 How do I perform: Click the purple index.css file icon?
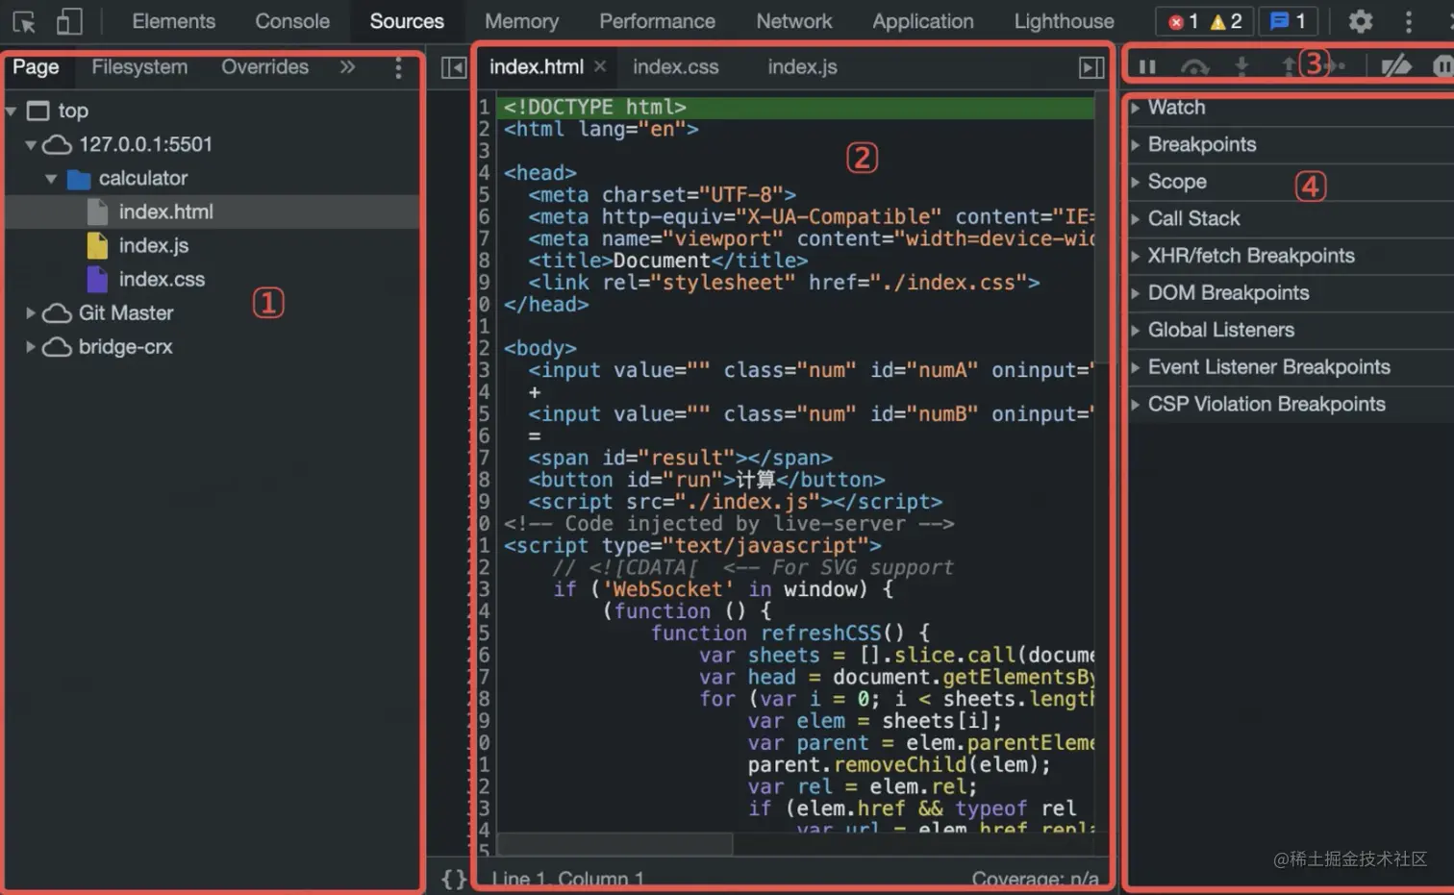pyautogui.click(x=97, y=279)
